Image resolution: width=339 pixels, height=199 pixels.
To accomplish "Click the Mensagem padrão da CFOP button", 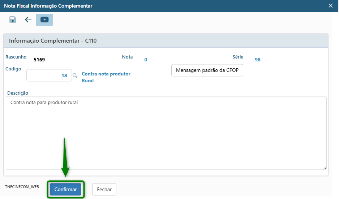I will tap(207, 70).
